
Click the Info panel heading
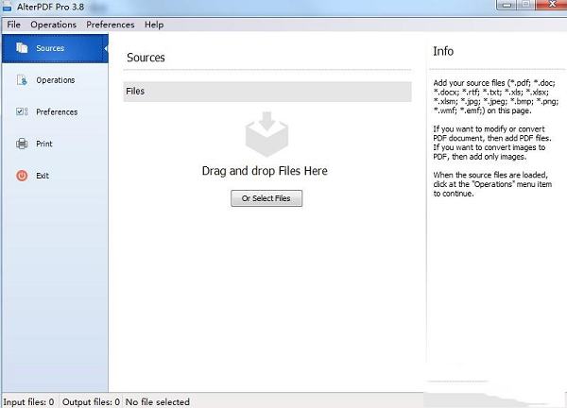point(443,51)
